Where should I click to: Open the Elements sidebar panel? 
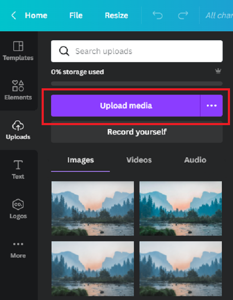click(x=18, y=90)
